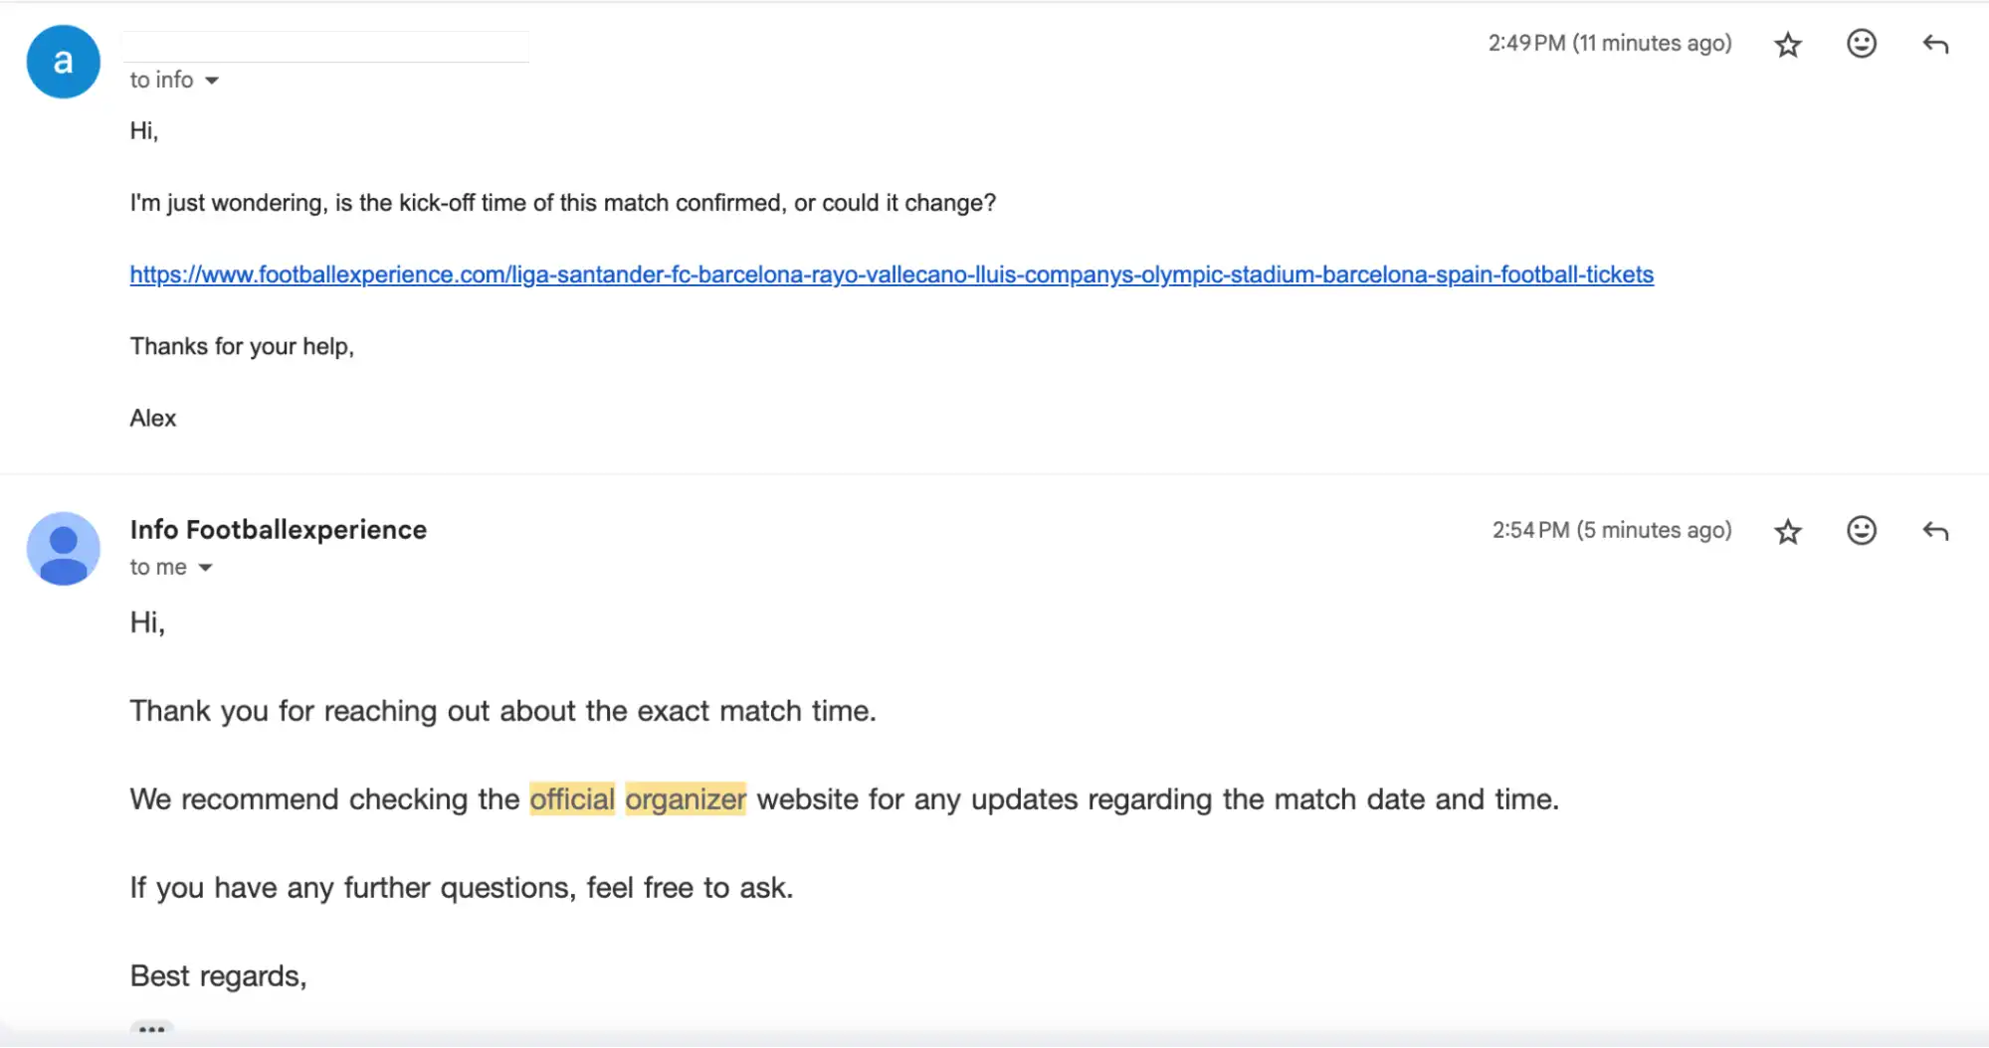Reply to Alex's message
This screenshot has width=1989, height=1048.
click(x=1934, y=44)
